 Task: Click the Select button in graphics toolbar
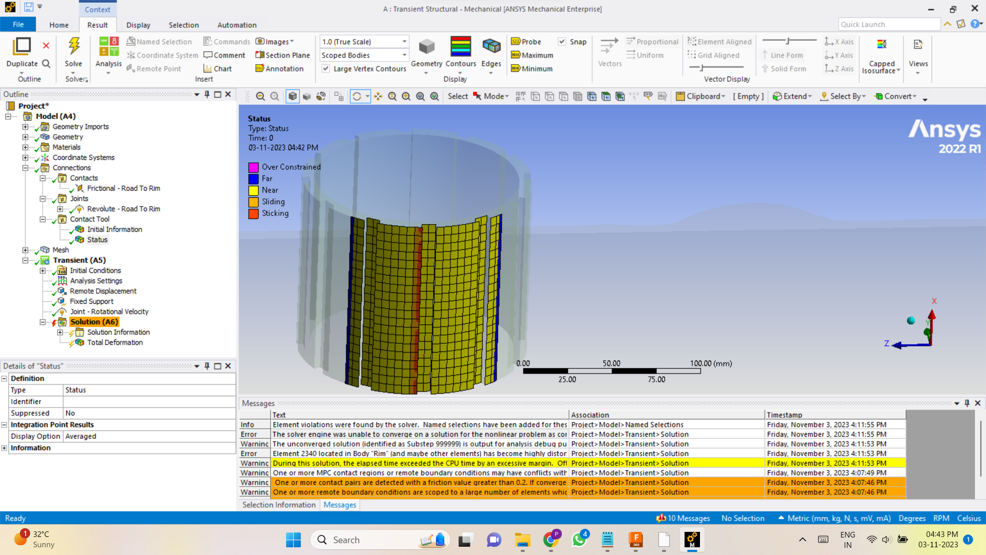[458, 96]
